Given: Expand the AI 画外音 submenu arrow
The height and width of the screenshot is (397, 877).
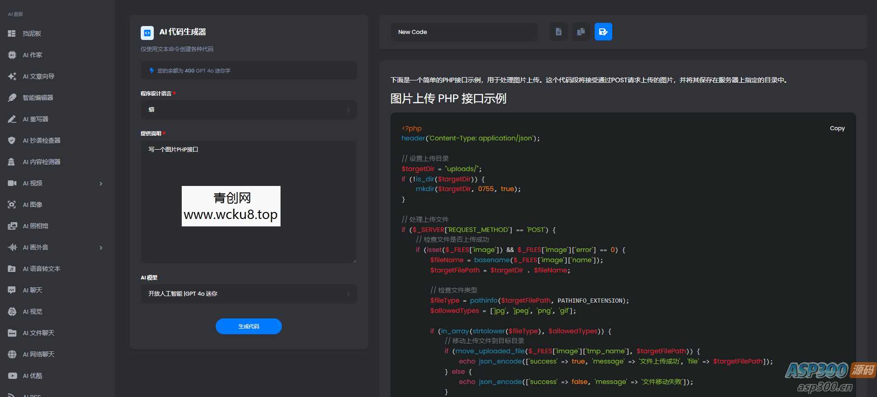Looking at the screenshot, I should tap(101, 248).
